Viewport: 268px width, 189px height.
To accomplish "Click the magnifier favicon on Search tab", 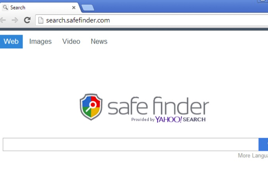I will click(x=5, y=7).
